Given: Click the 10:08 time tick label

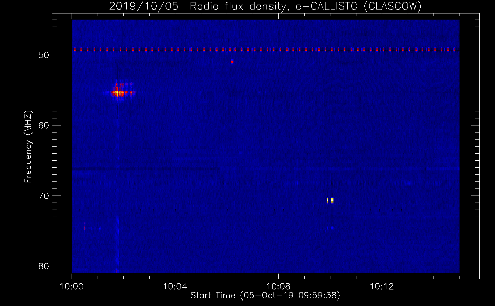Looking at the screenshot, I should coord(278,287).
